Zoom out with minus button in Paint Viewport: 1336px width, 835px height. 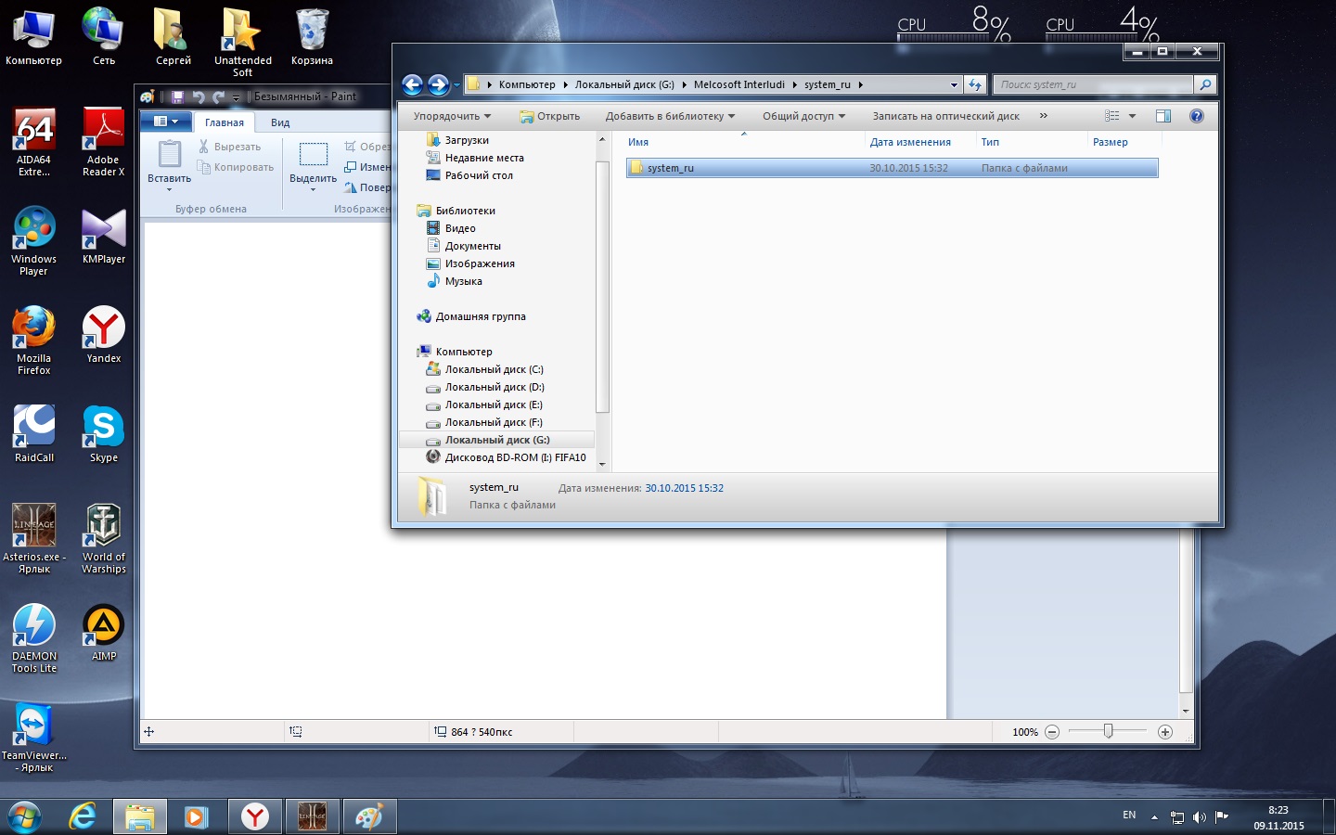pos(1052,732)
